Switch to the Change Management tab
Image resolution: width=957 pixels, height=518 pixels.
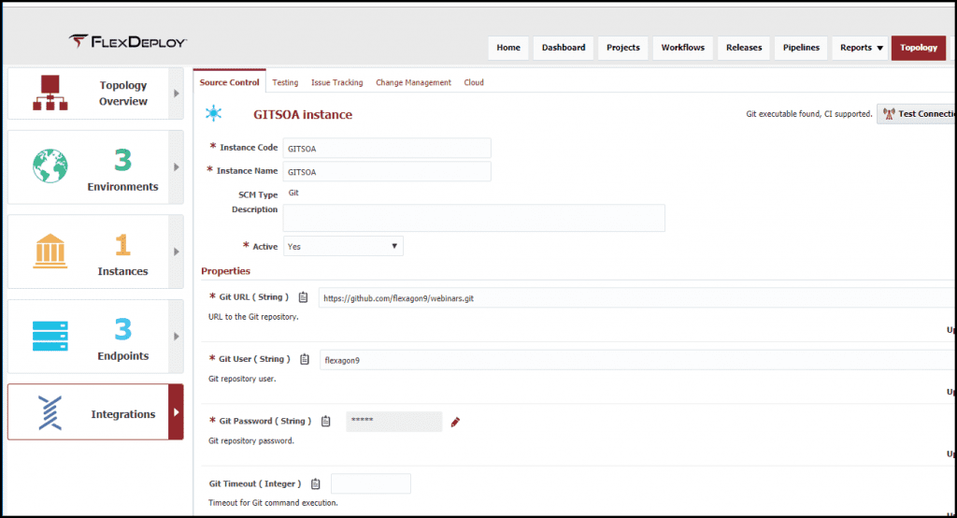click(x=413, y=82)
